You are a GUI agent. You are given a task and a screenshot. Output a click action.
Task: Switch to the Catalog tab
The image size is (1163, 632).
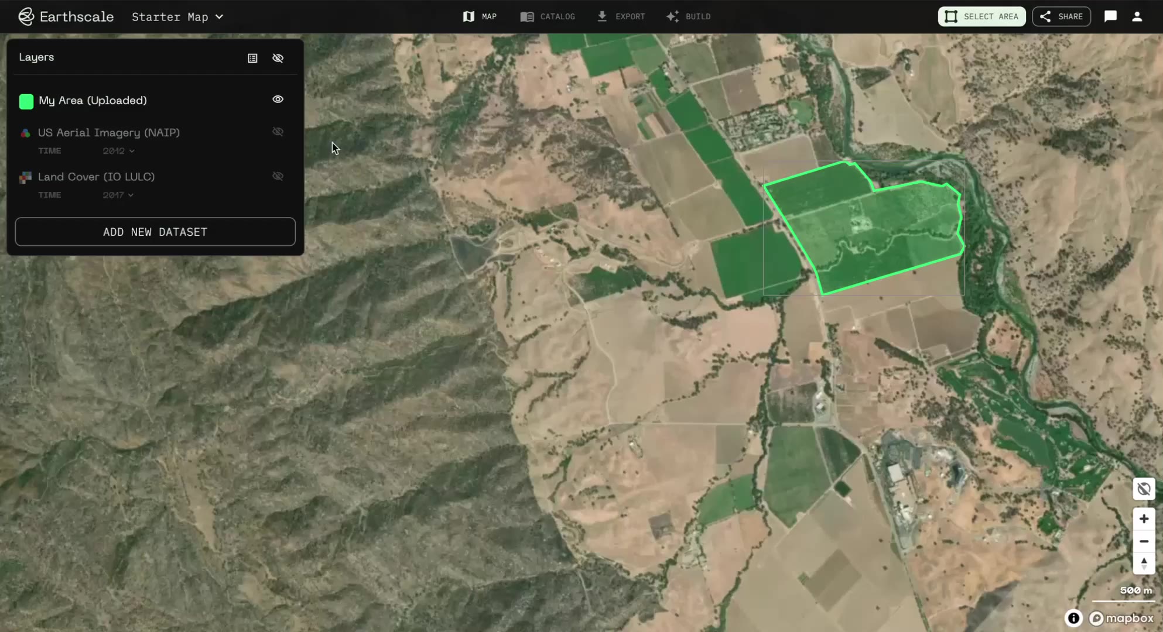pos(548,16)
